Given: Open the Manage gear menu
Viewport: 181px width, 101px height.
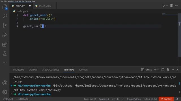Looking at the screenshot, I should (x=5, y=92).
